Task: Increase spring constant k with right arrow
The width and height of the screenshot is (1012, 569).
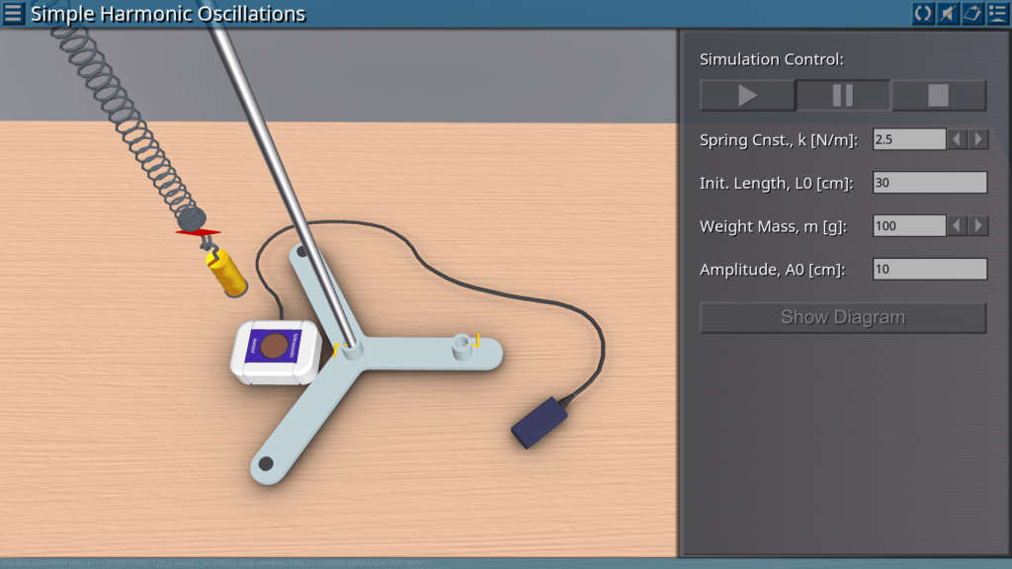Action: (x=978, y=139)
